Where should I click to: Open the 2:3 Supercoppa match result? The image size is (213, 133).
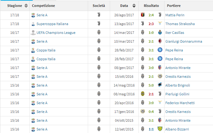click(151, 24)
